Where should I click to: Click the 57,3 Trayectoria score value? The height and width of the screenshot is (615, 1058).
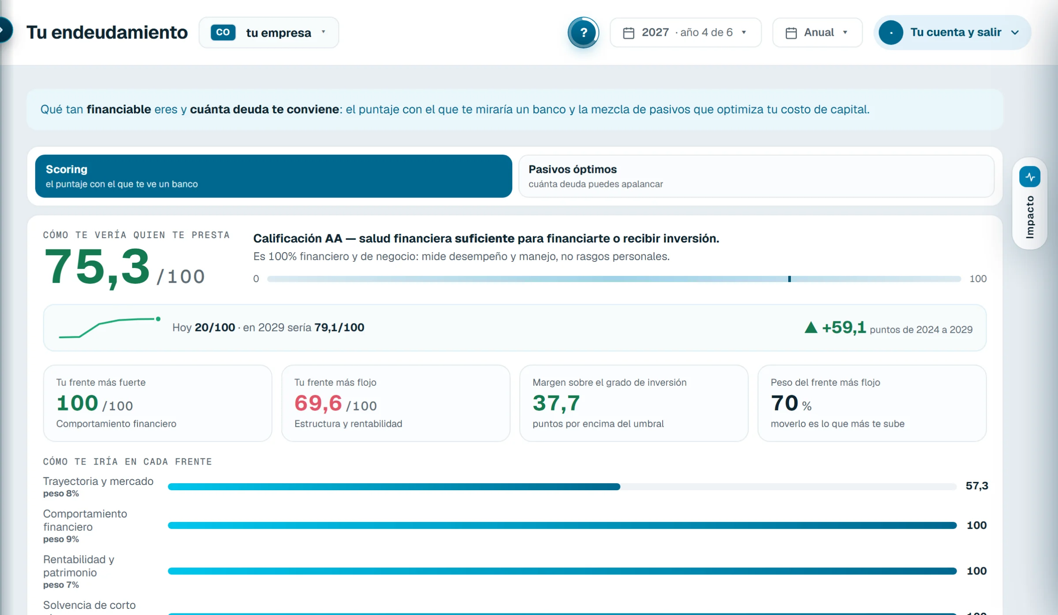977,486
